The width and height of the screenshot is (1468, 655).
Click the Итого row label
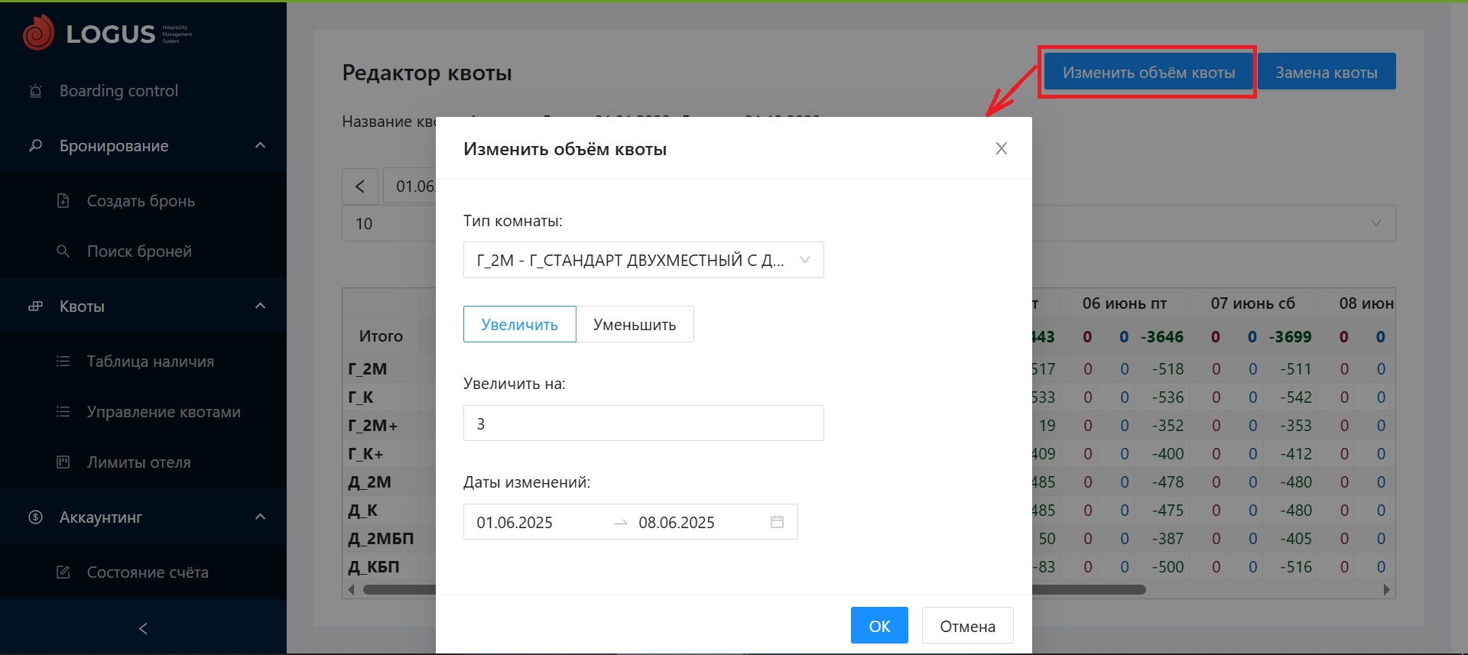[x=381, y=336]
